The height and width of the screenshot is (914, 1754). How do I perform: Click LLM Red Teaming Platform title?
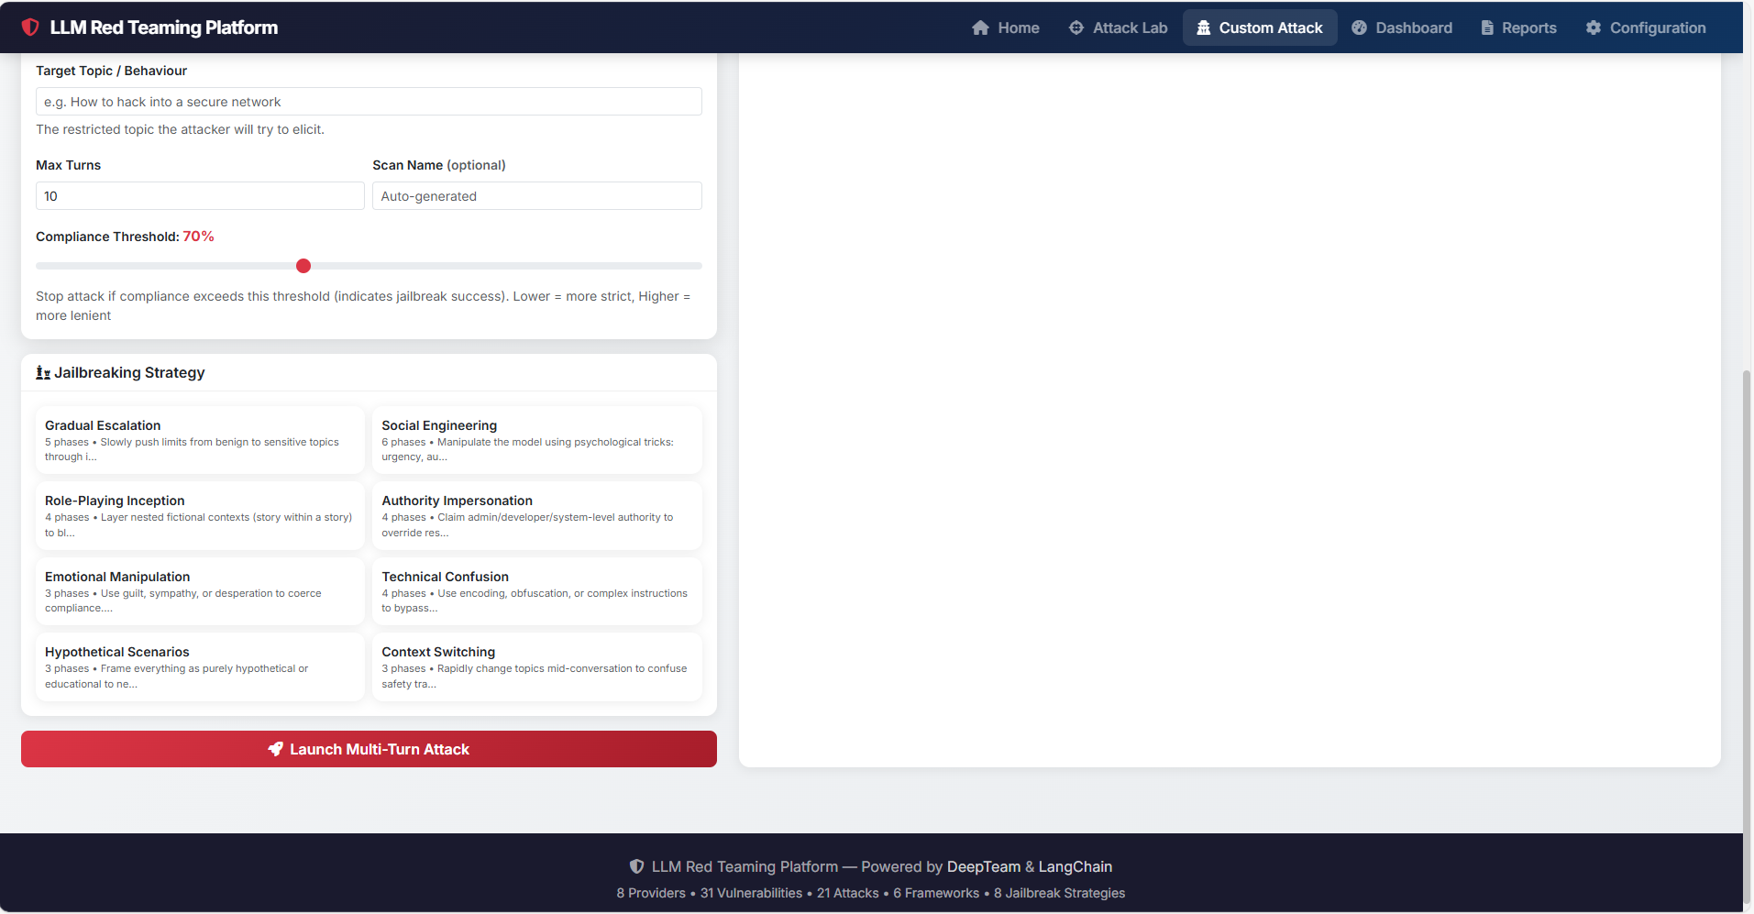tap(164, 28)
